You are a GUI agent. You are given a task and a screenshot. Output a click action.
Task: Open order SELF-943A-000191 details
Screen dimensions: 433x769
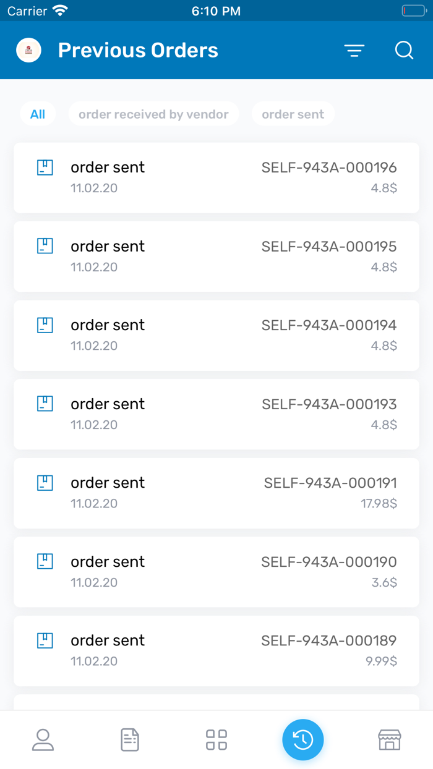point(216,493)
